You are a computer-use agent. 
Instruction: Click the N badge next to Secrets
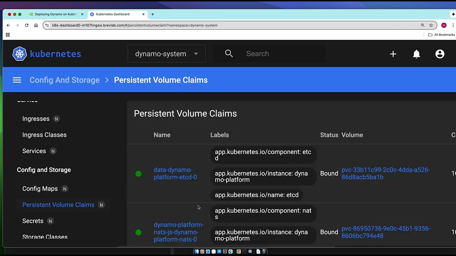click(50, 221)
